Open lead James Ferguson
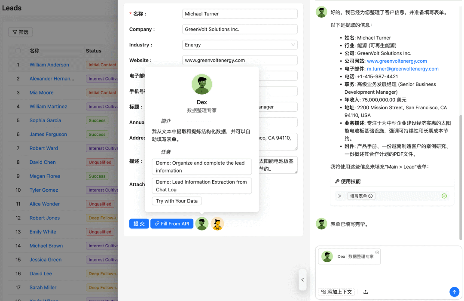The width and height of the screenshot is (464, 301). [x=48, y=134]
